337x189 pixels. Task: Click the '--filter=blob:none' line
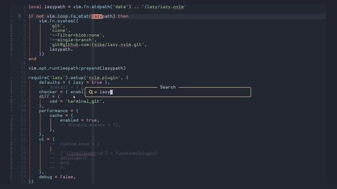pyautogui.click(x=77, y=35)
